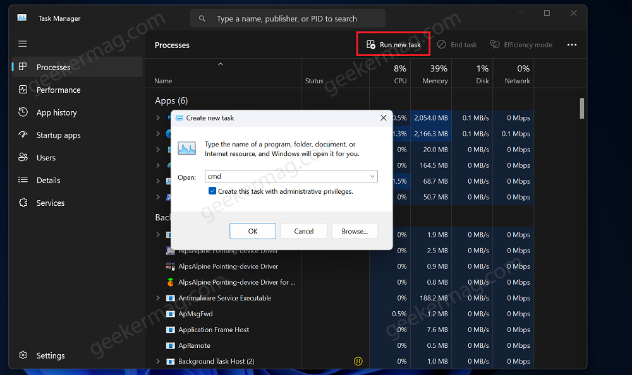632x375 pixels.
Task: Select the 7.6 MB memory cell
Action: point(431,330)
